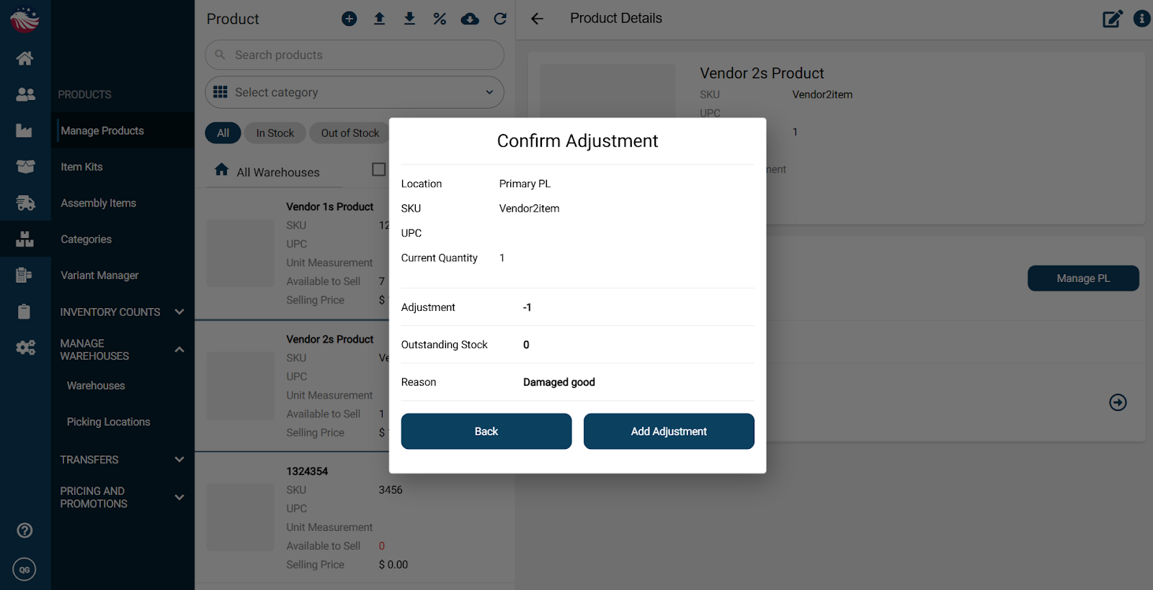The width and height of the screenshot is (1153, 590).
Task: Click the percent discount icon
Action: 440,19
